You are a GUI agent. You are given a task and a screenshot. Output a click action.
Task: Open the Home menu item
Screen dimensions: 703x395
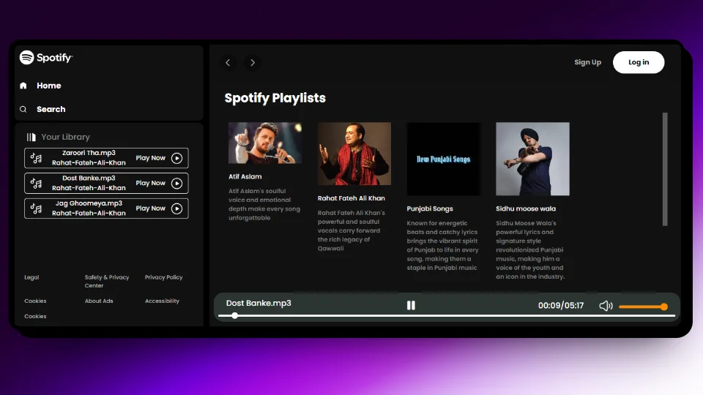(x=49, y=86)
